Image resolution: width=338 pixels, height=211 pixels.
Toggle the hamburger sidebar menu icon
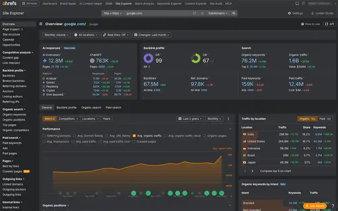pyautogui.click(x=41, y=24)
